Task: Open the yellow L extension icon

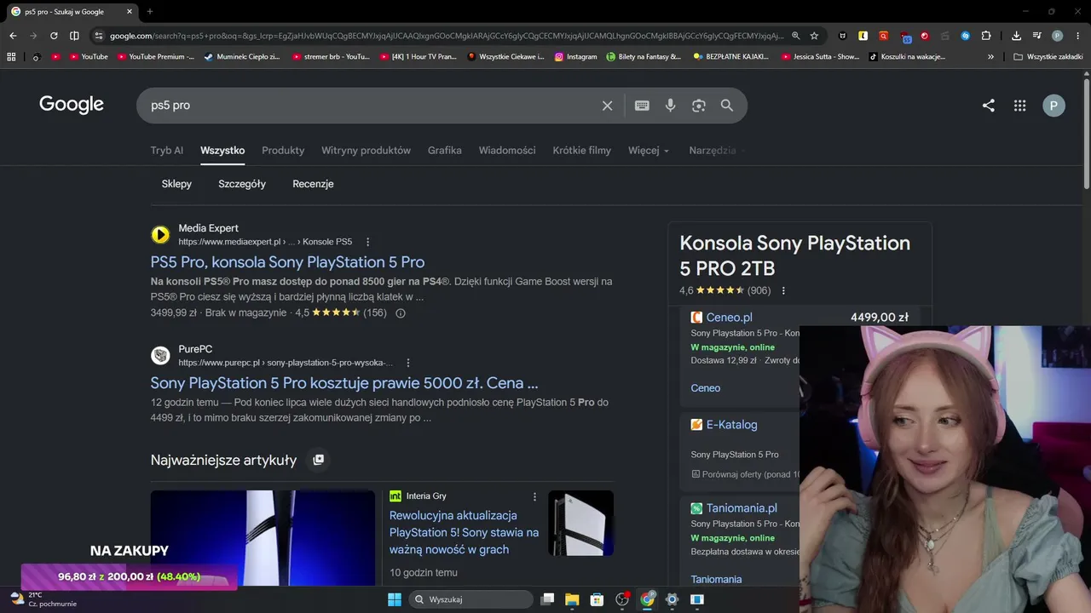Action: click(863, 36)
